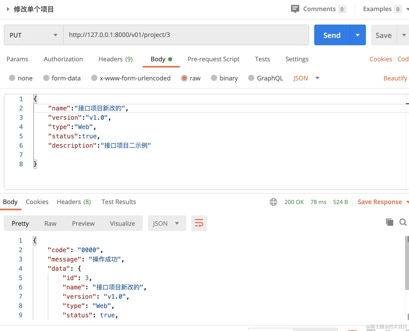409x331 pixels.
Task: Select the form-data body type
Action: click(x=46, y=78)
